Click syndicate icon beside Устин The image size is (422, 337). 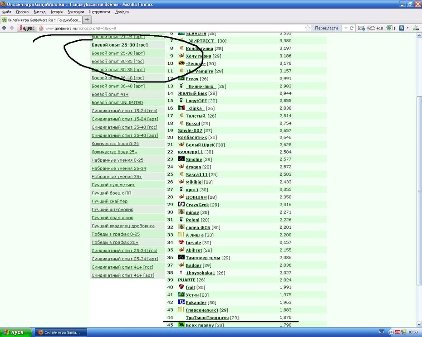coord(181,294)
